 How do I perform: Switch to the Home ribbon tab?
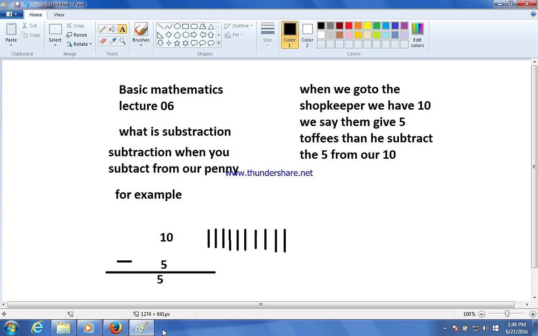coord(35,15)
